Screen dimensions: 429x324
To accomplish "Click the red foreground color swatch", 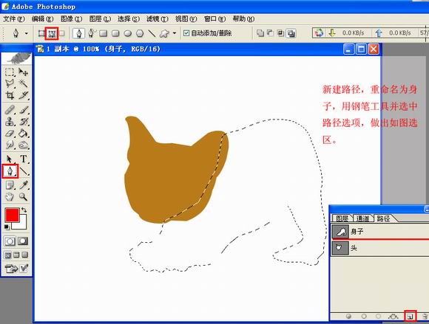I will pyautogui.click(x=12, y=215).
